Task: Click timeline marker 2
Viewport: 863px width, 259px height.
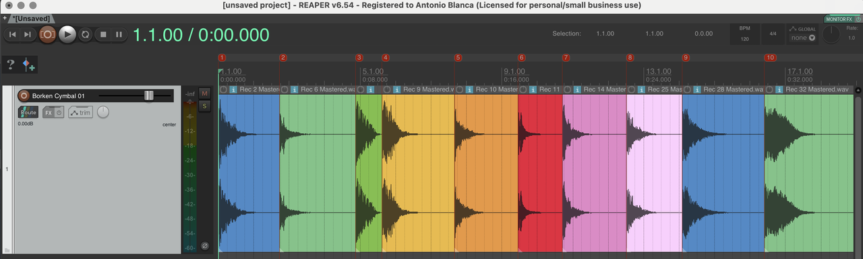Action: click(283, 58)
